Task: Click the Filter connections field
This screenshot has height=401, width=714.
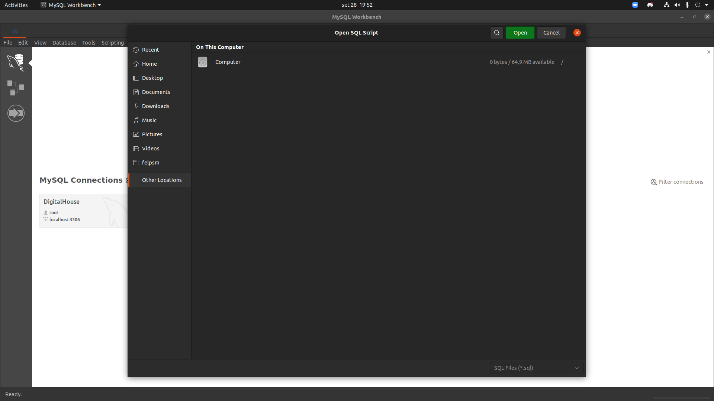Action: tap(681, 182)
